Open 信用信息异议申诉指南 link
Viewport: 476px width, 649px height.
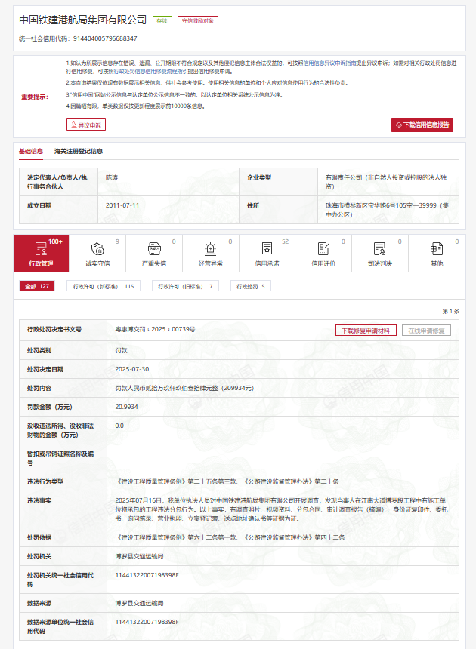tap(329, 63)
